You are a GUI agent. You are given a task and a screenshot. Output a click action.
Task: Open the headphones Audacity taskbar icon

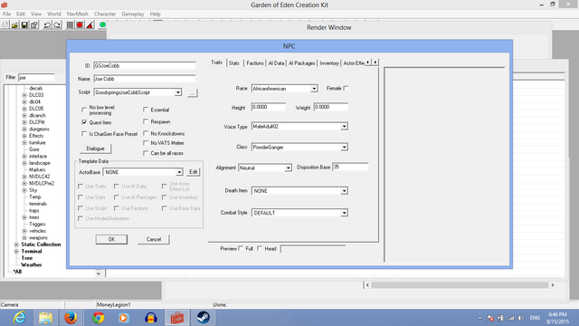tap(151, 318)
